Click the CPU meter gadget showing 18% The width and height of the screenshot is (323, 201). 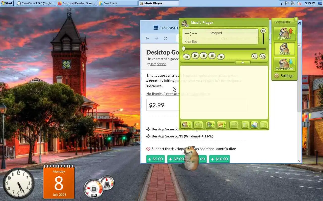[94, 188]
